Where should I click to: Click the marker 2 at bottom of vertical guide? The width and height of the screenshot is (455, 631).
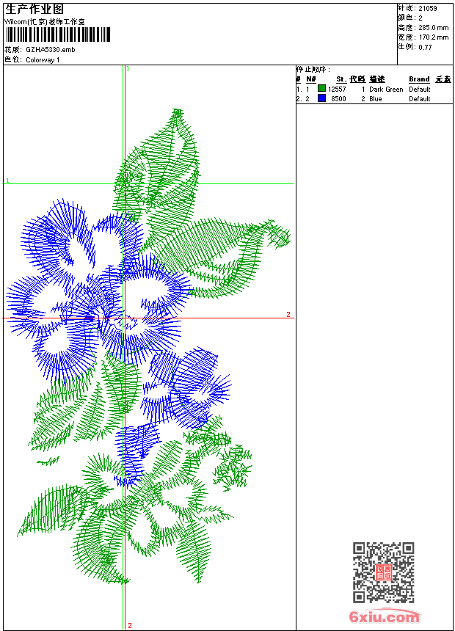click(129, 625)
